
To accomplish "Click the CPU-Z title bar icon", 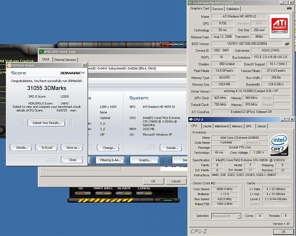I will tap(191, 120).
